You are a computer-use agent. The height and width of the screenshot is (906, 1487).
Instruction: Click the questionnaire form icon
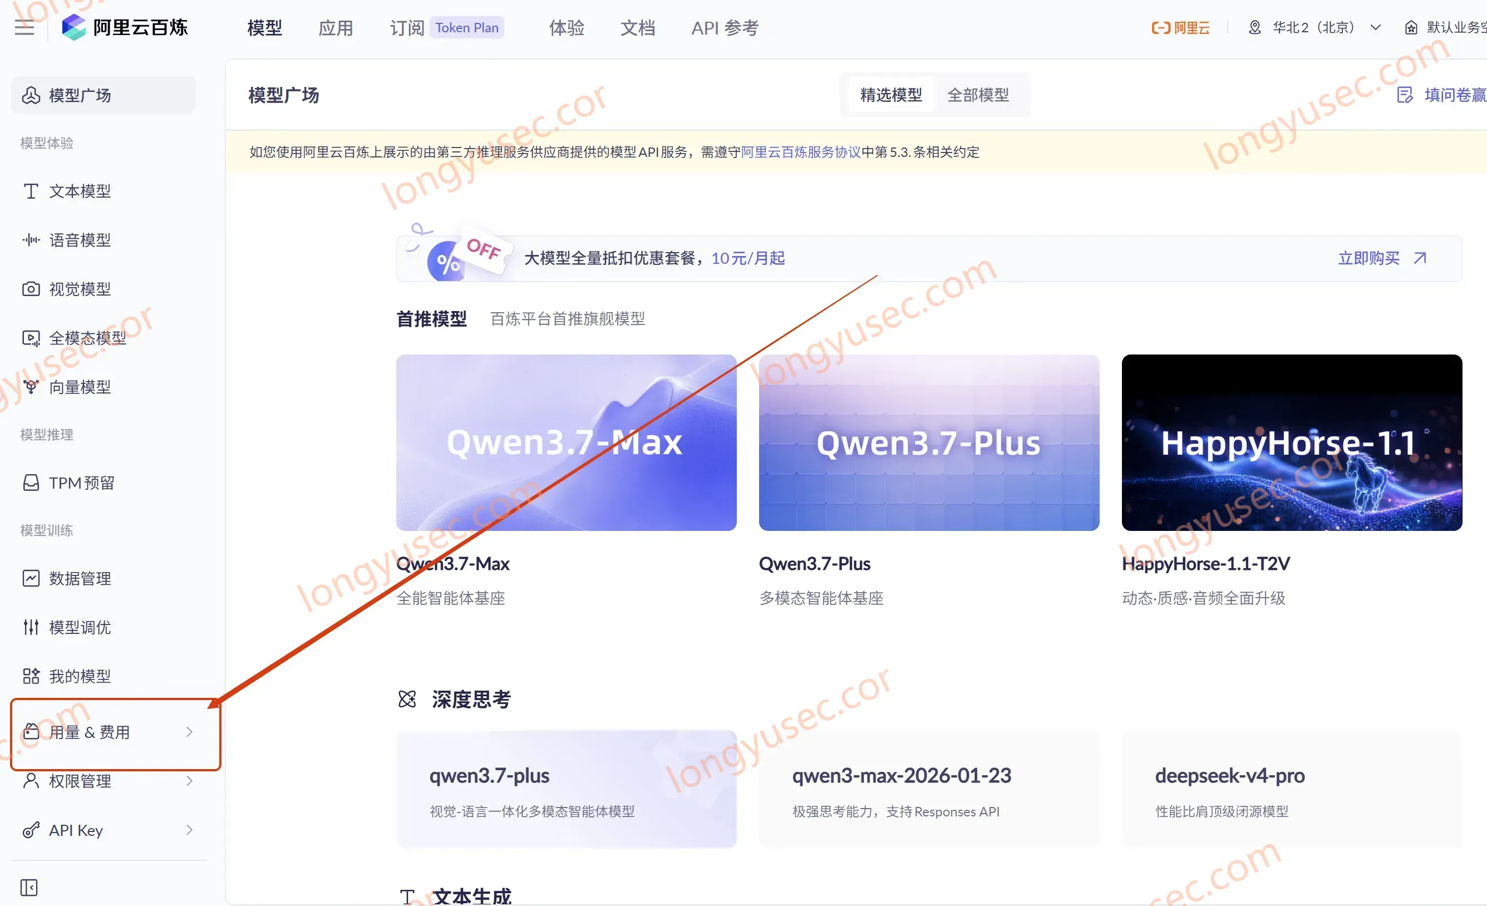1405,95
